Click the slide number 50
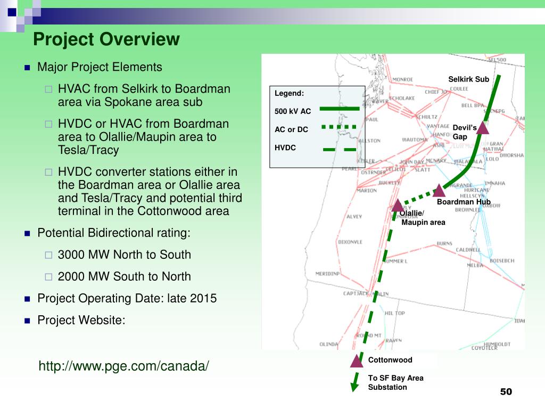The height and width of the screenshot is (409, 545). (x=506, y=391)
